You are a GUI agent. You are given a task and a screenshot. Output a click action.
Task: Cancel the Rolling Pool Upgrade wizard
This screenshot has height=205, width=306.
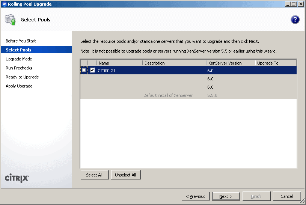(x=286, y=196)
